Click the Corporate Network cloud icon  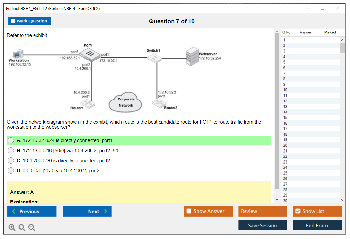[126, 102]
